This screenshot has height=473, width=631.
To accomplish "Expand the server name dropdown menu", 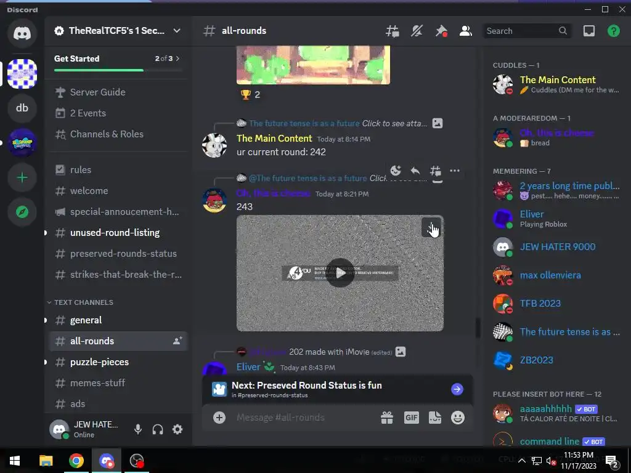I will tap(177, 31).
